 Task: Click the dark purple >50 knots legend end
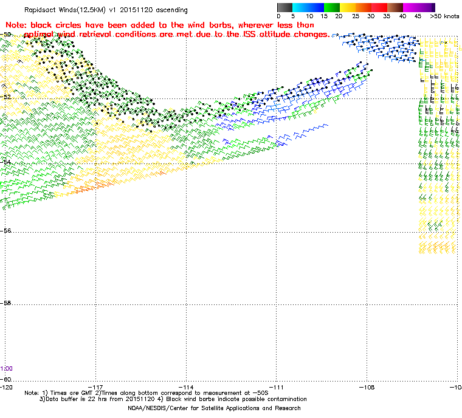pos(433,7)
